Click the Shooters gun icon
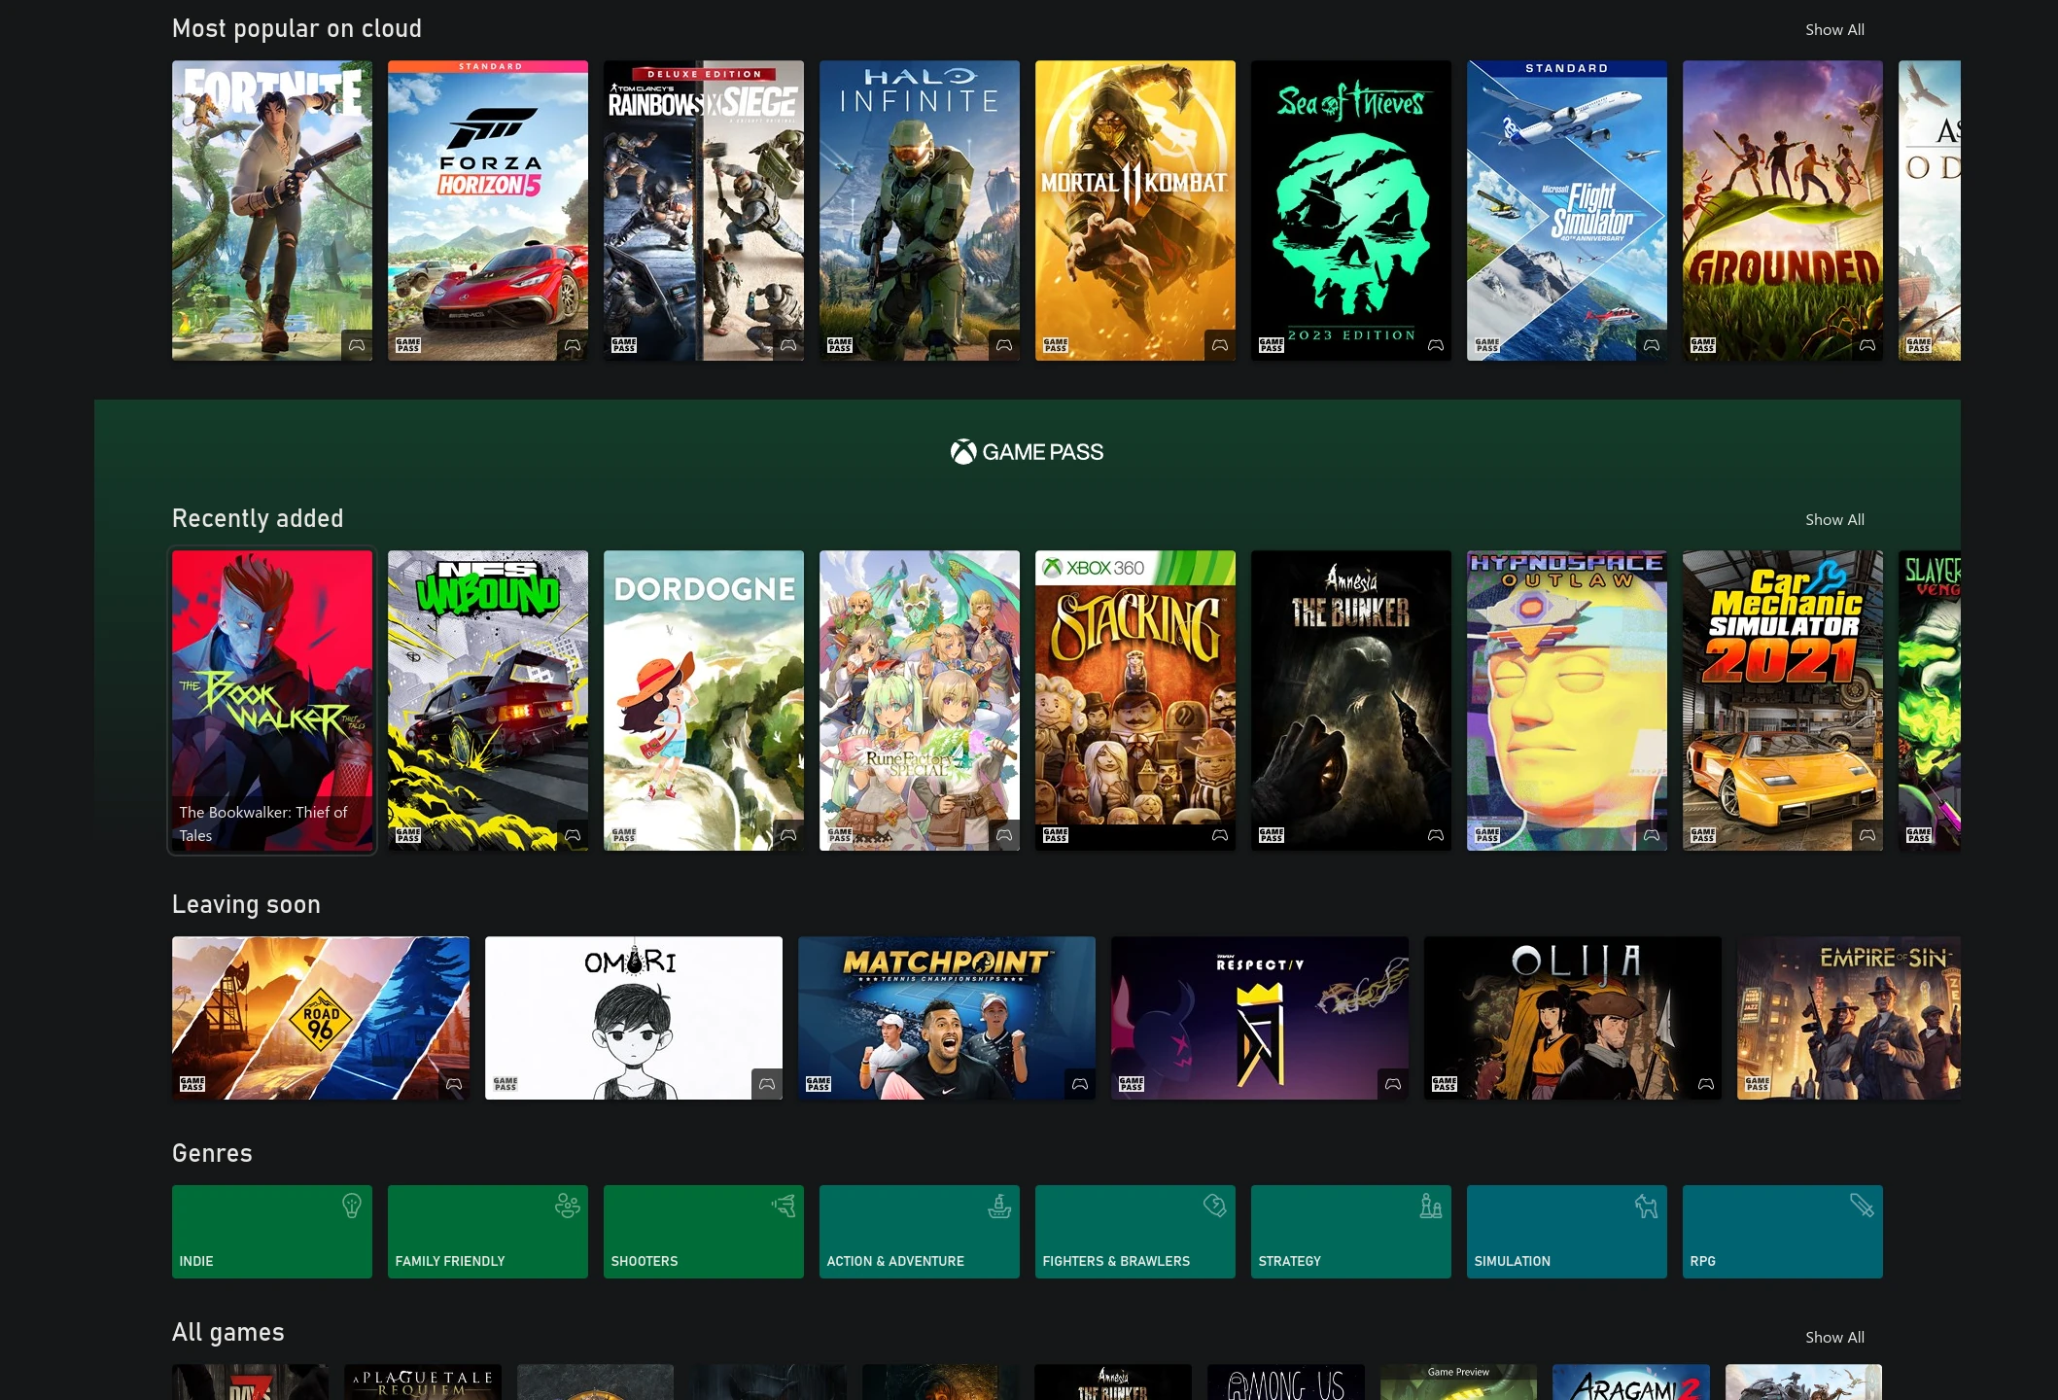 coord(784,1207)
